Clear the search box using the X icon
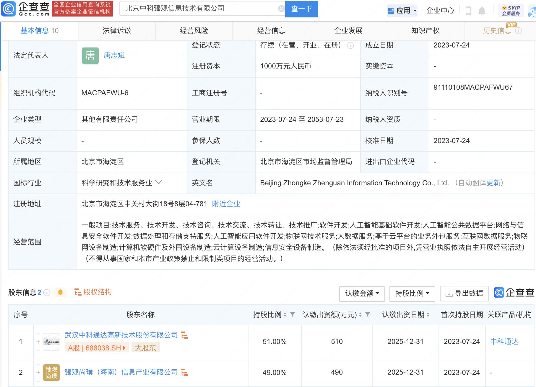 [281, 8]
